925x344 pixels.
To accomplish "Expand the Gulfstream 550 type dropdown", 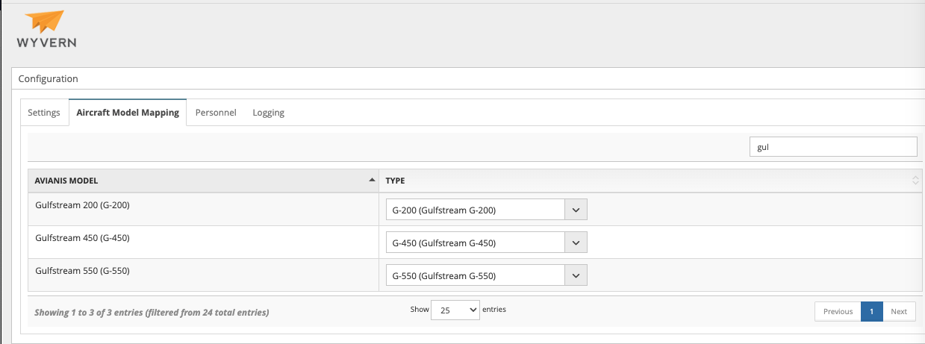I will 476,275.
